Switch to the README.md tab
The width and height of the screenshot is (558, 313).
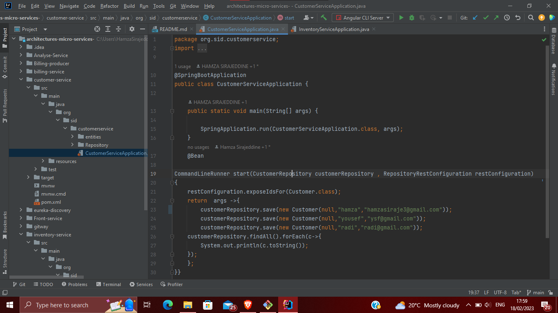[173, 29]
